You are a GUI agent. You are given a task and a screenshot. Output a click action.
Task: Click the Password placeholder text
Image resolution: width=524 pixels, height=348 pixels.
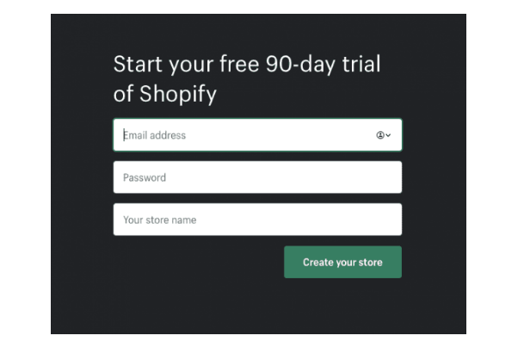(x=145, y=177)
